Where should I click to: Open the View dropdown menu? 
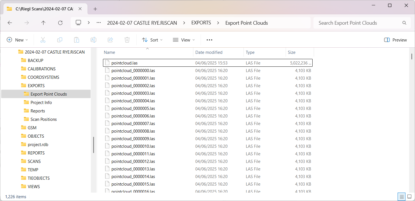(184, 40)
